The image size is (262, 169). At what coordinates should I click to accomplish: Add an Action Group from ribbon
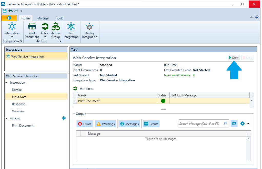click(55, 30)
